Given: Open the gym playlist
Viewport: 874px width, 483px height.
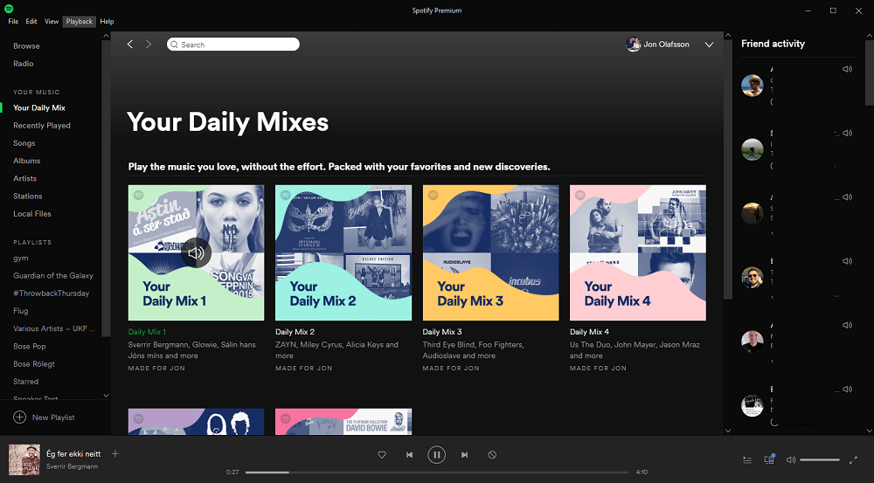Looking at the screenshot, I should click(21, 258).
